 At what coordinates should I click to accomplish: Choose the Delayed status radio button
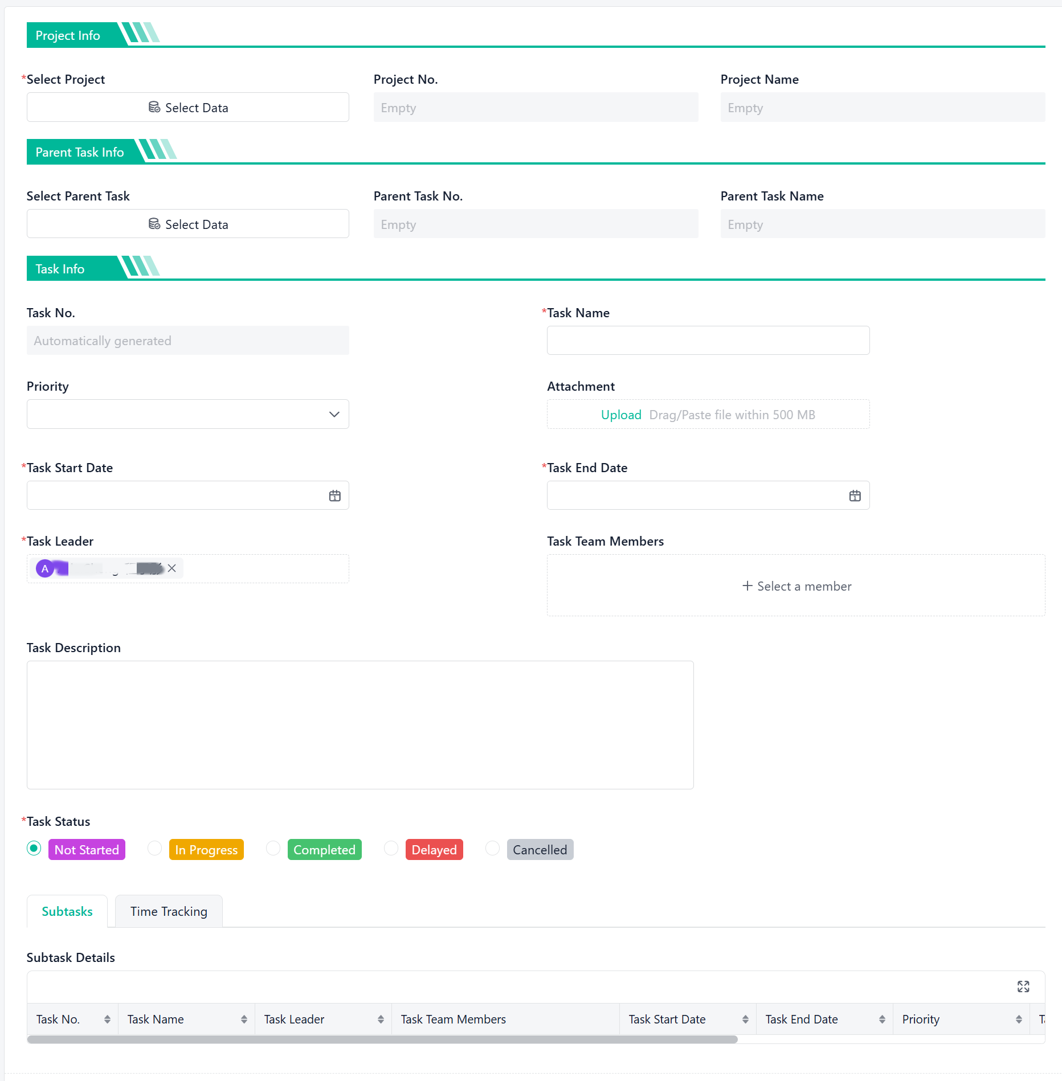(x=391, y=849)
